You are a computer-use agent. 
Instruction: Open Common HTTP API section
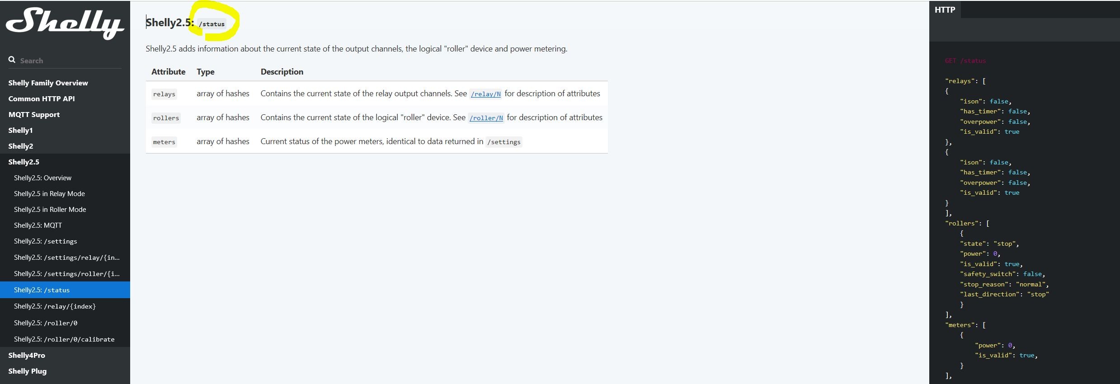[x=42, y=98]
